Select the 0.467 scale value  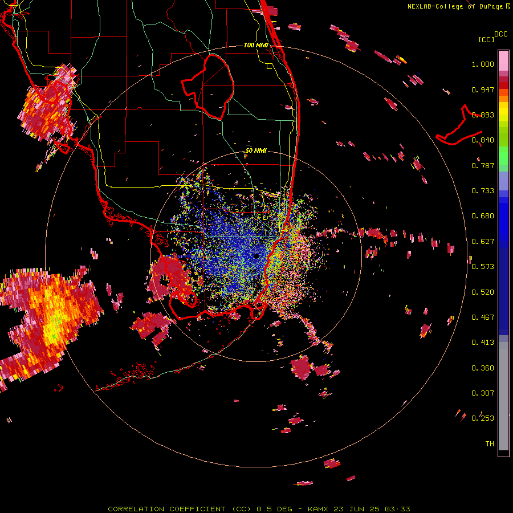coord(483,317)
